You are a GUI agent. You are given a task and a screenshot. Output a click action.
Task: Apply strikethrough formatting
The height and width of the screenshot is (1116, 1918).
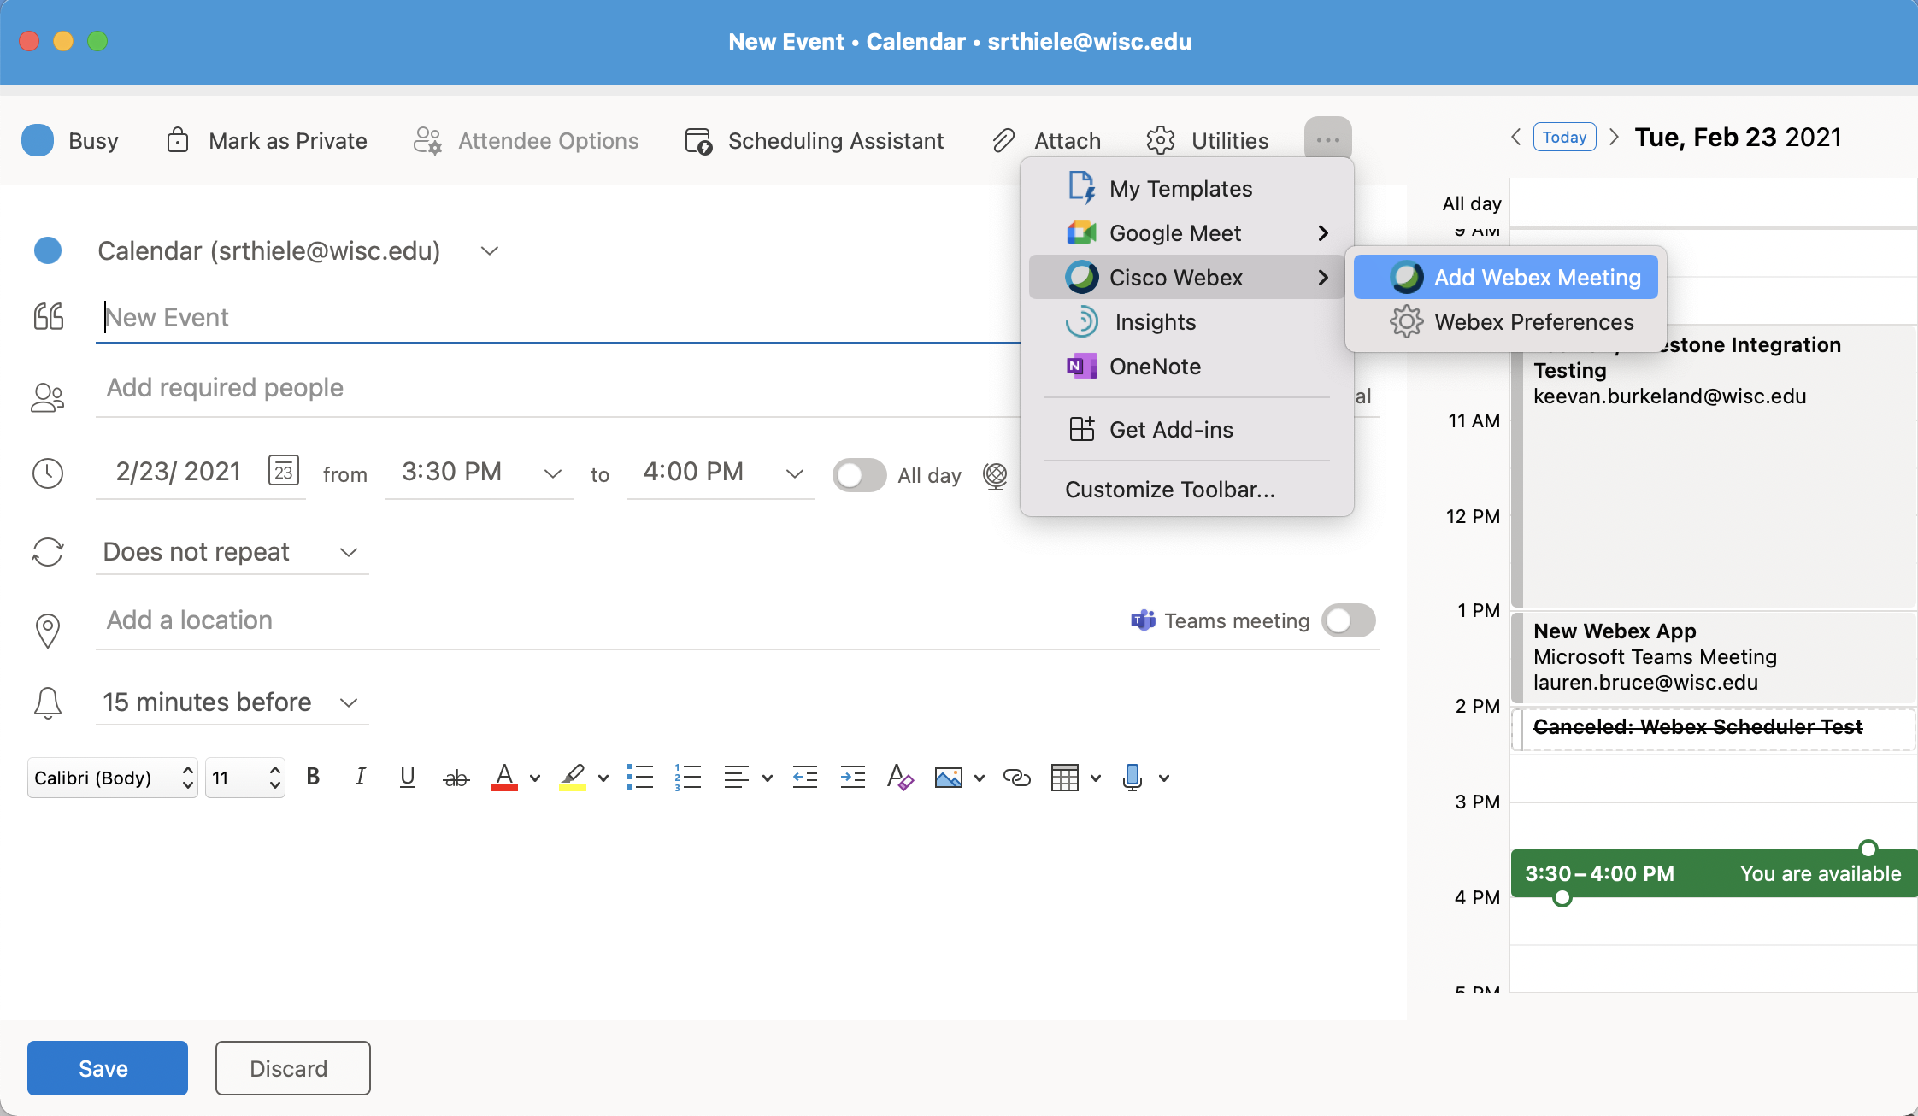(456, 778)
